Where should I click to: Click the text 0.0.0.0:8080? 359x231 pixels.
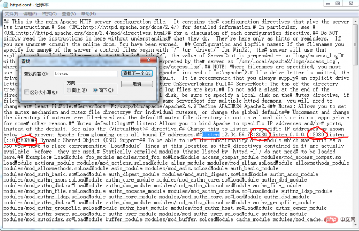coord(307,135)
